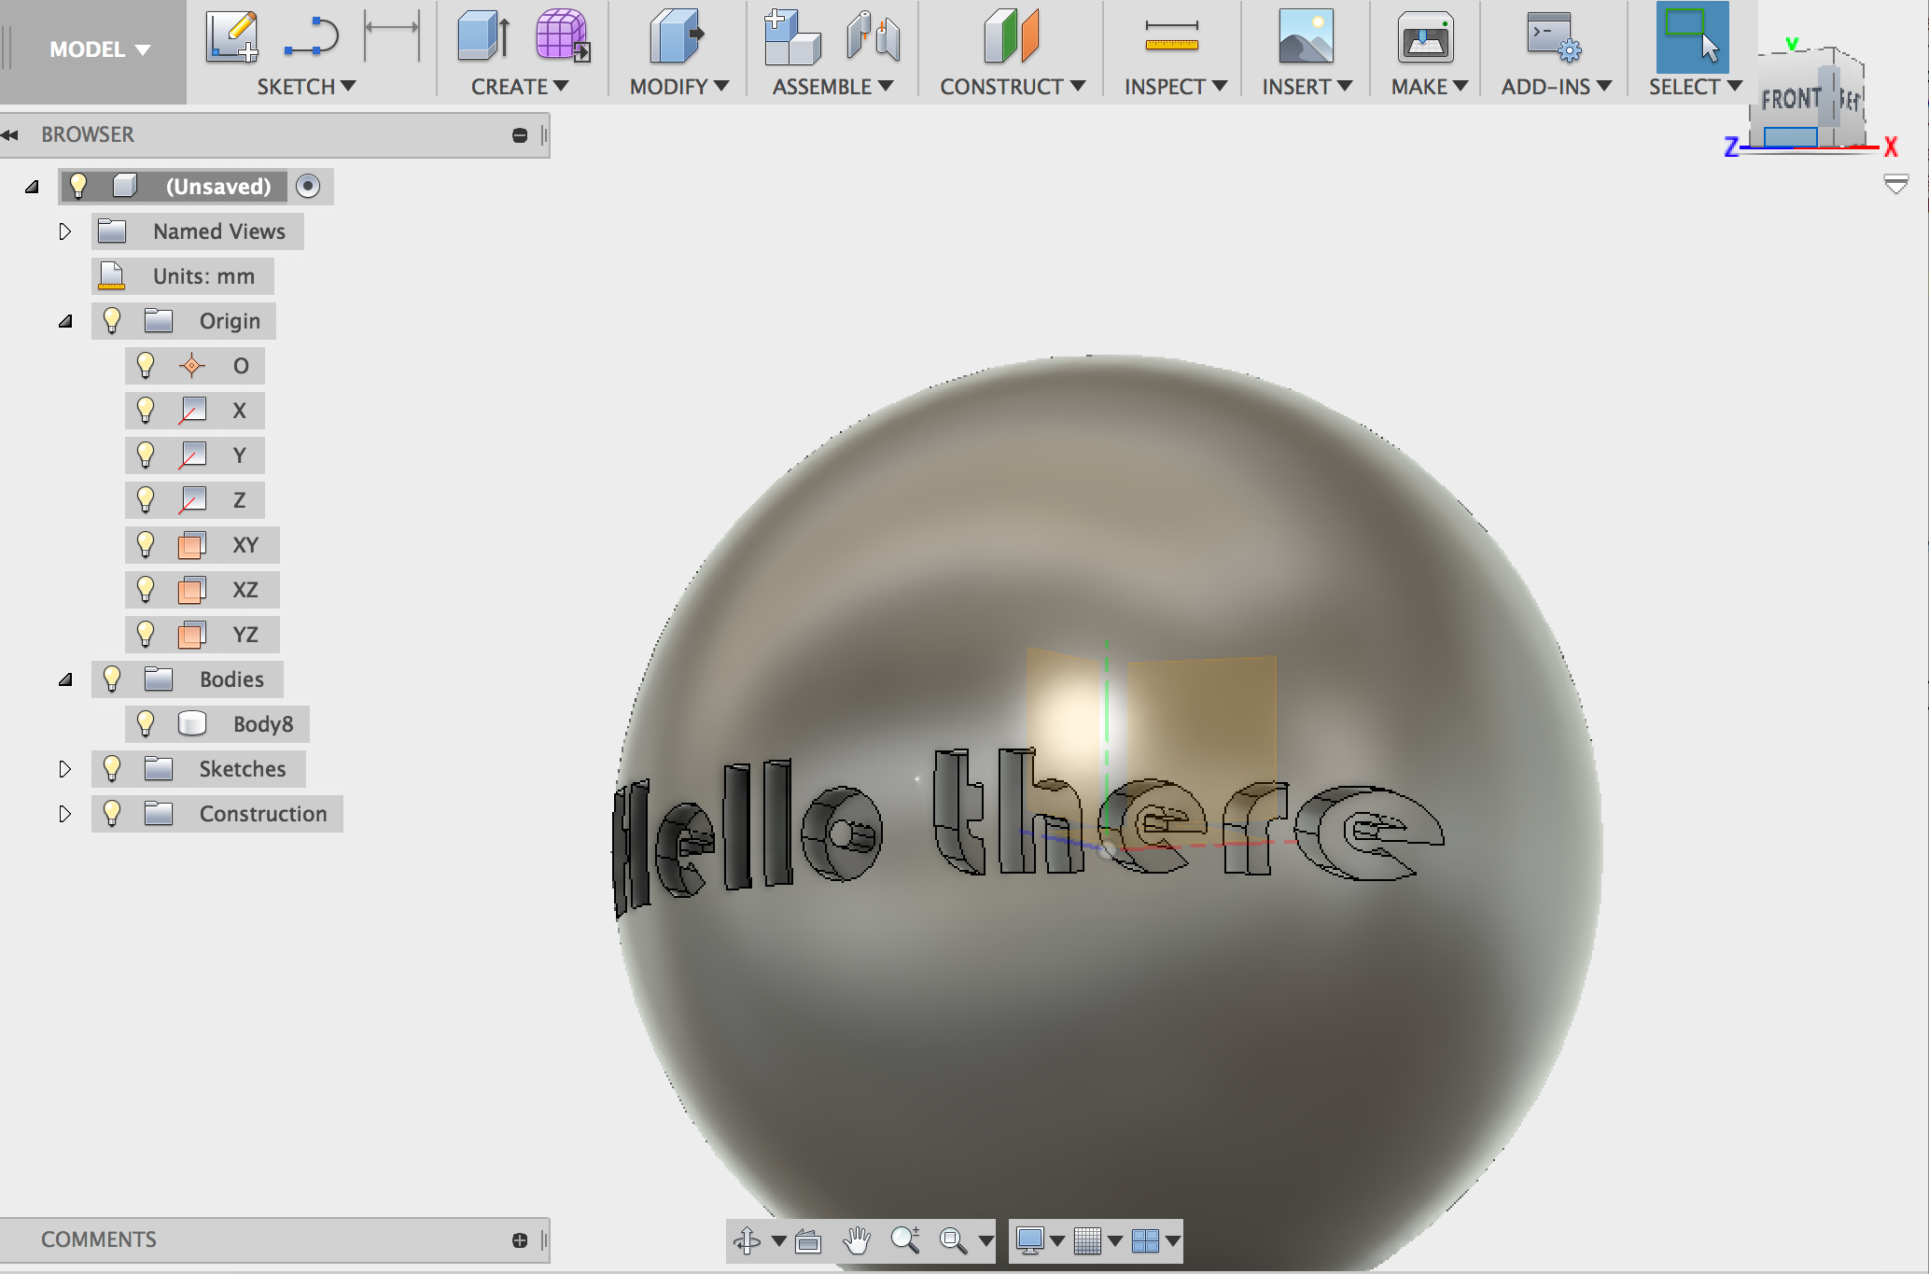
Task: Collapse browser panel with double-arrow icon
Action: (10, 135)
